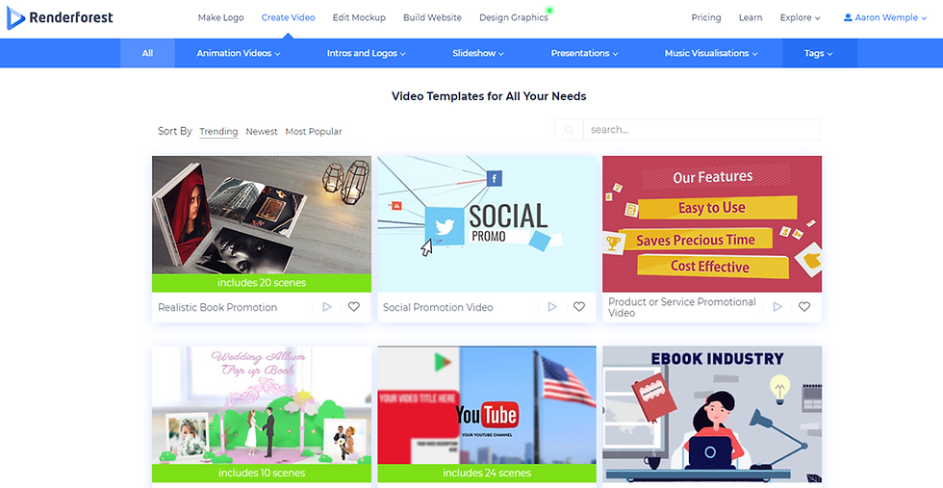Expand the Animation Videos dropdown

pyautogui.click(x=239, y=53)
